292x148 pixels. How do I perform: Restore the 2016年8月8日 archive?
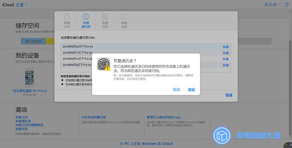(226, 65)
